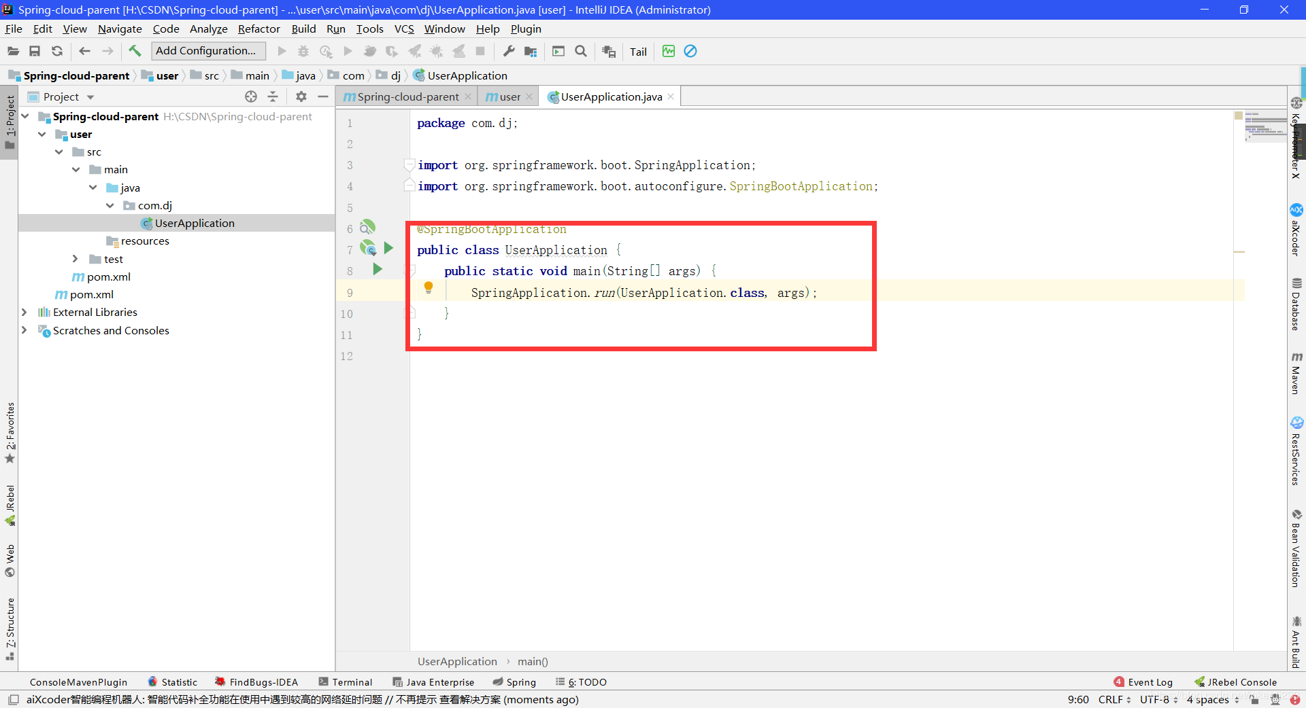The image size is (1306, 708).
Task: Click the green chart toolbar icon
Action: tap(669, 51)
